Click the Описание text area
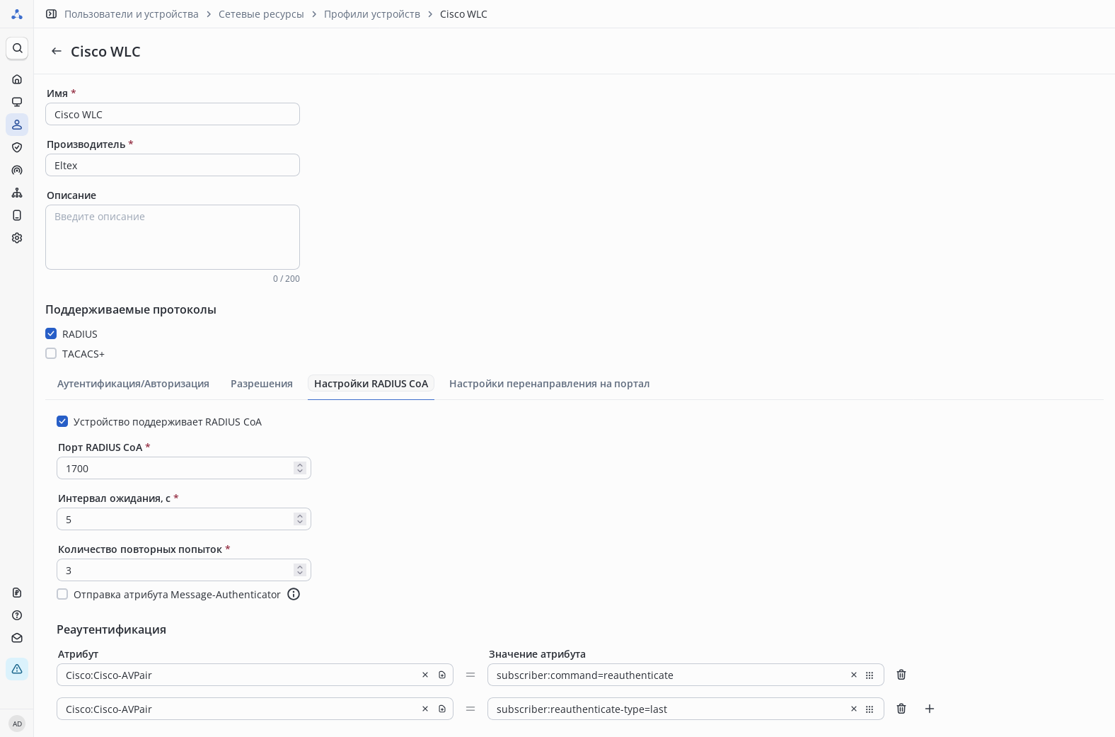 click(x=173, y=237)
